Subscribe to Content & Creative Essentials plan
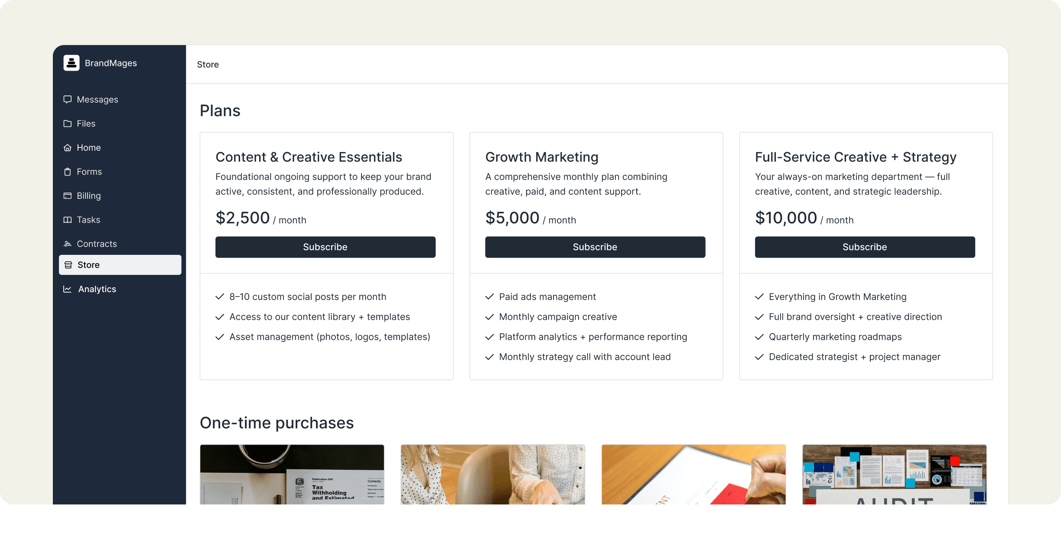Image resolution: width=1061 pixels, height=540 pixels. click(x=325, y=247)
